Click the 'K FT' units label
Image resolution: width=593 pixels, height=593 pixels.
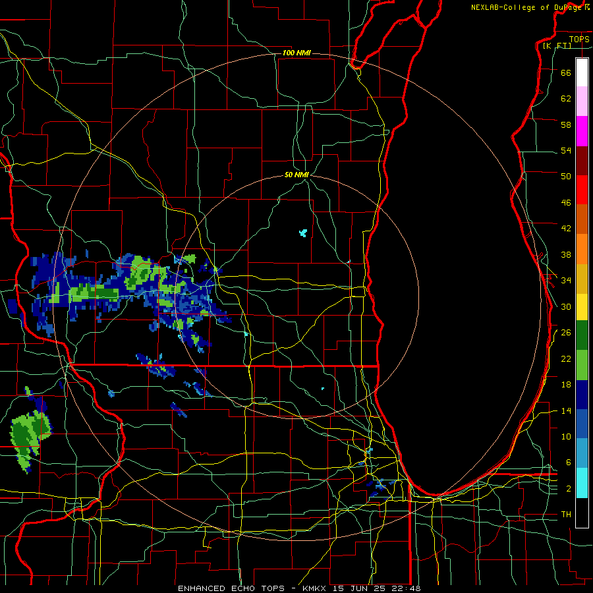(x=557, y=45)
